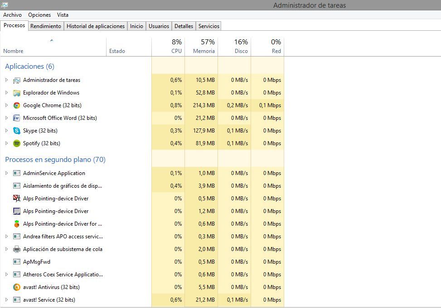Switch to the Detalles tab
This screenshot has height=308, width=441.
[184, 26]
